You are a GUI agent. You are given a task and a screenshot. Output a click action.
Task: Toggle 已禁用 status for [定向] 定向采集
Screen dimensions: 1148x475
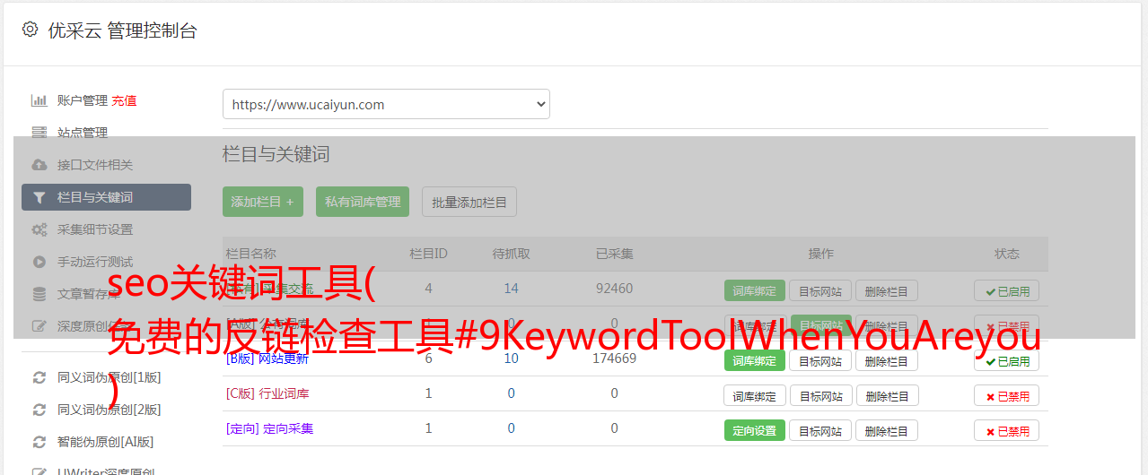coord(1006,430)
